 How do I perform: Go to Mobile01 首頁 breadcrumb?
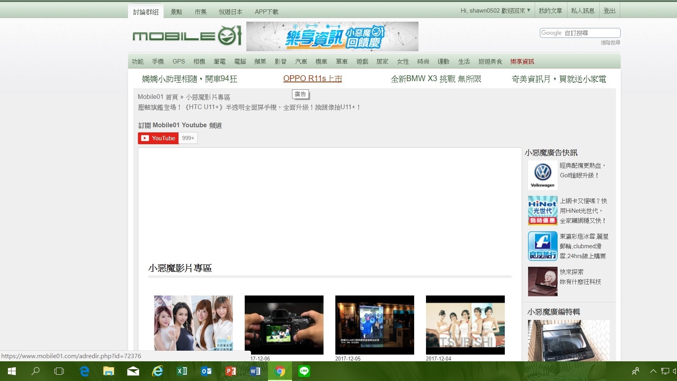pyautogui.click(x=158, y=97)
